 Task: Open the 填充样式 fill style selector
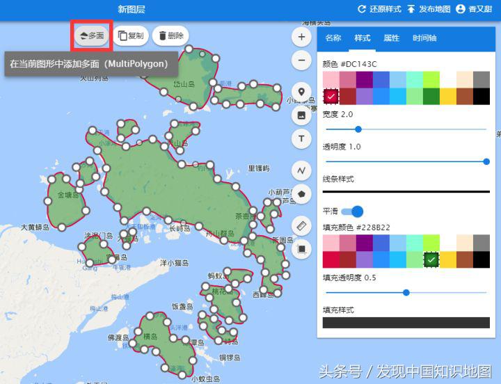point(406,323)
